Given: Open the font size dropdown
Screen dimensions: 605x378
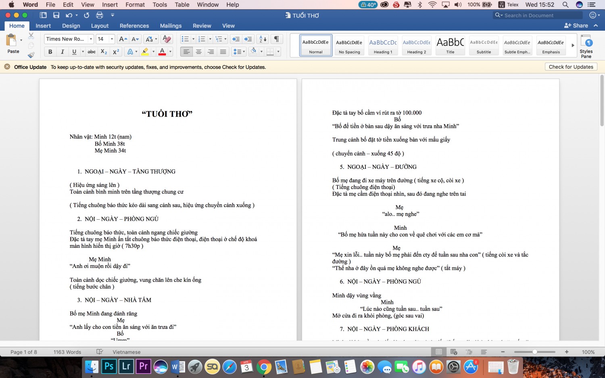Looking at the screenshot, I should click(112, 39).
